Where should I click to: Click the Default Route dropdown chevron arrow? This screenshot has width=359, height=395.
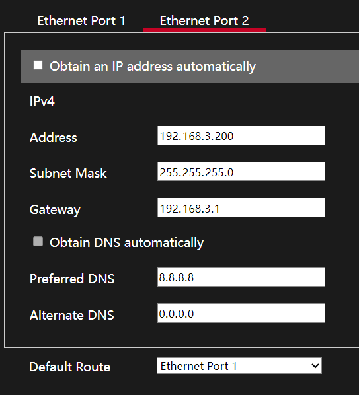pyautogui.click(x=315, y=366)
